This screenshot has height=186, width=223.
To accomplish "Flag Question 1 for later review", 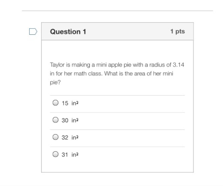I will pyautogui.click(x=33, y=31).
